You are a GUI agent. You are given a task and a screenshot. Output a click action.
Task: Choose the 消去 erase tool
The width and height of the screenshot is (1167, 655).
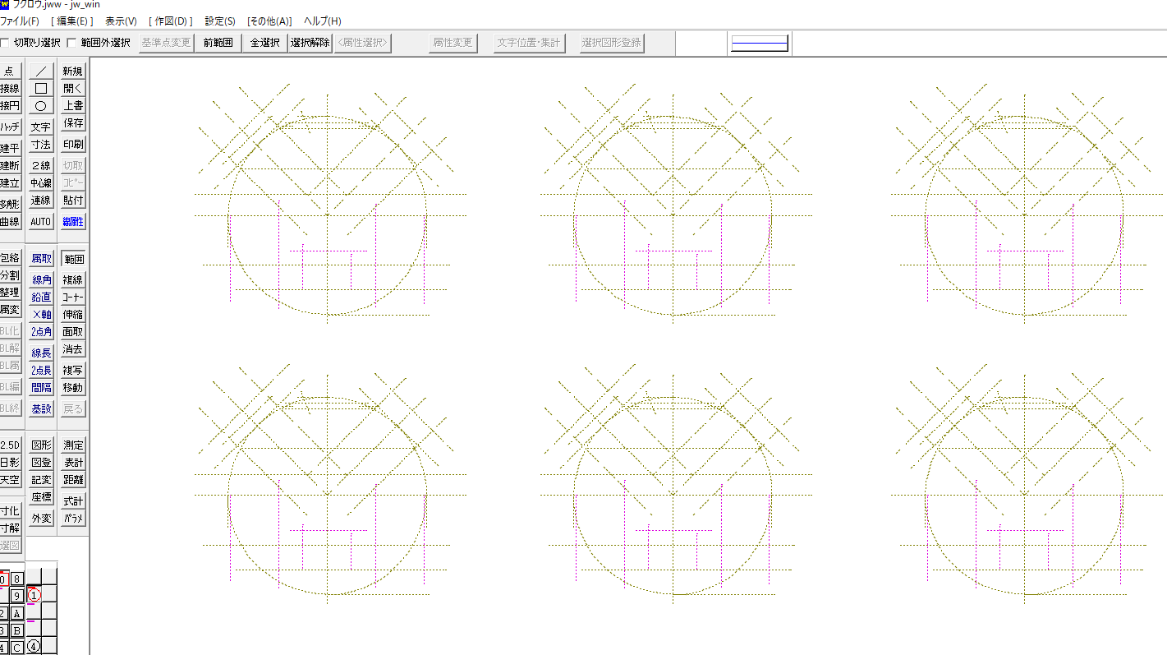pyautogui.click(x=73, y=349)
